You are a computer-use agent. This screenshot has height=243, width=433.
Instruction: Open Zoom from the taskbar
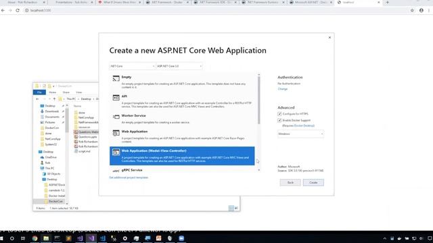[x=181, y=238]
